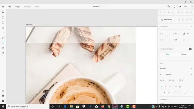
Task: Pick the Pen tool
Action: 3,38
